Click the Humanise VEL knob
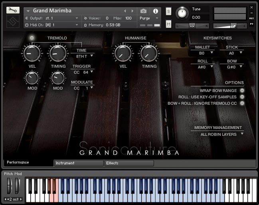 123,53
